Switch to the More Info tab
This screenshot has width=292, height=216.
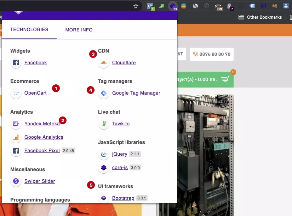pos(79,30)
